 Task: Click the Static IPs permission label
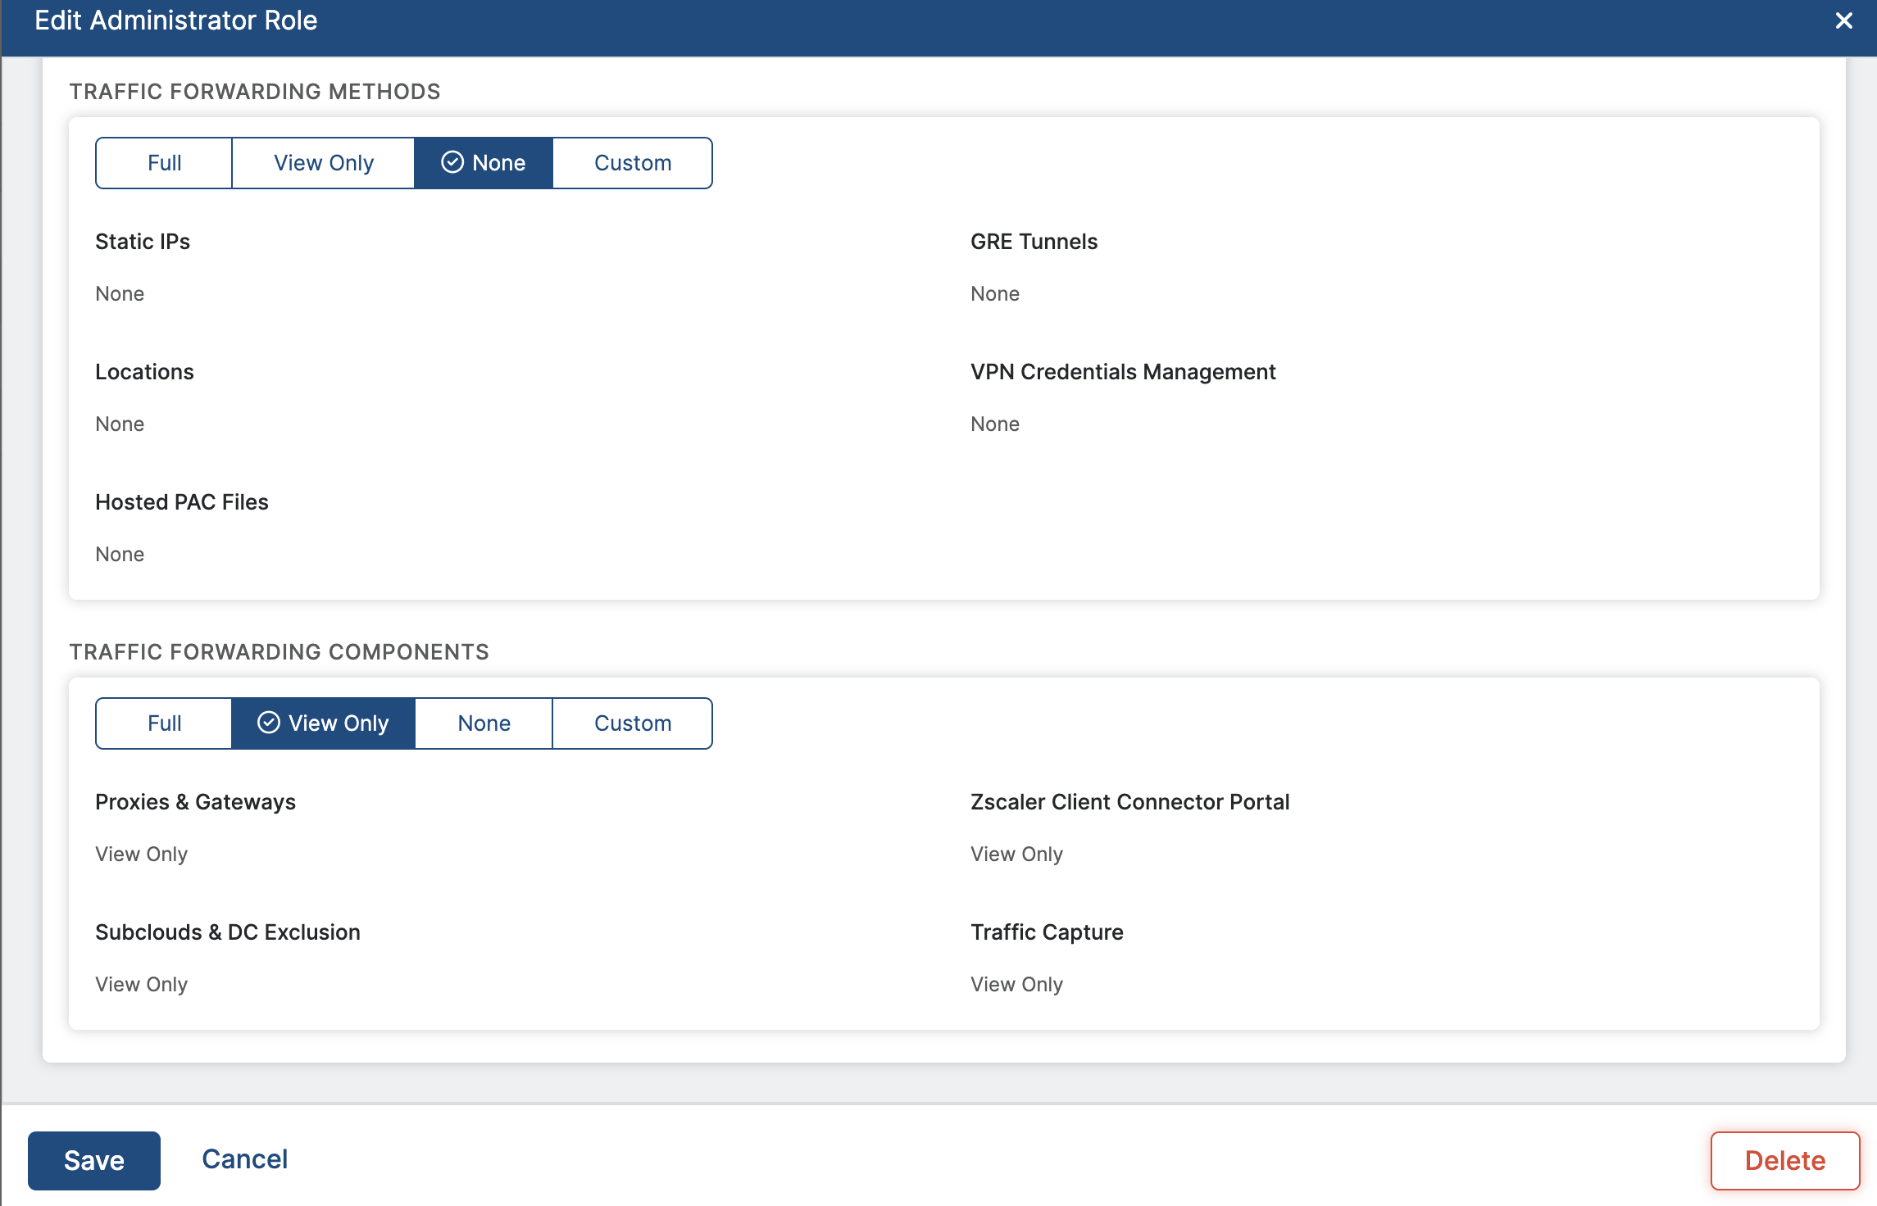point(143,242)
